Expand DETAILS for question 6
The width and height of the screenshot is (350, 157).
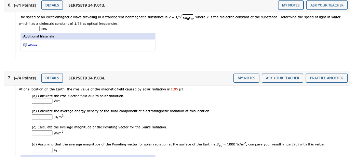pos(52,5)
